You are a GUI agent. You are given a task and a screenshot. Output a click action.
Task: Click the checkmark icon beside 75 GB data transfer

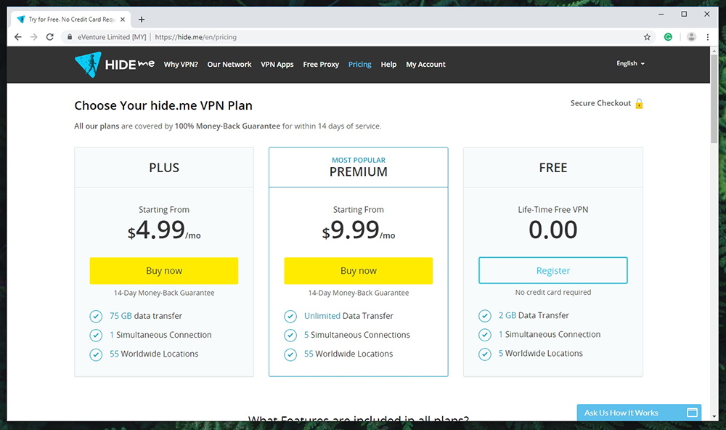click(96, 317)
